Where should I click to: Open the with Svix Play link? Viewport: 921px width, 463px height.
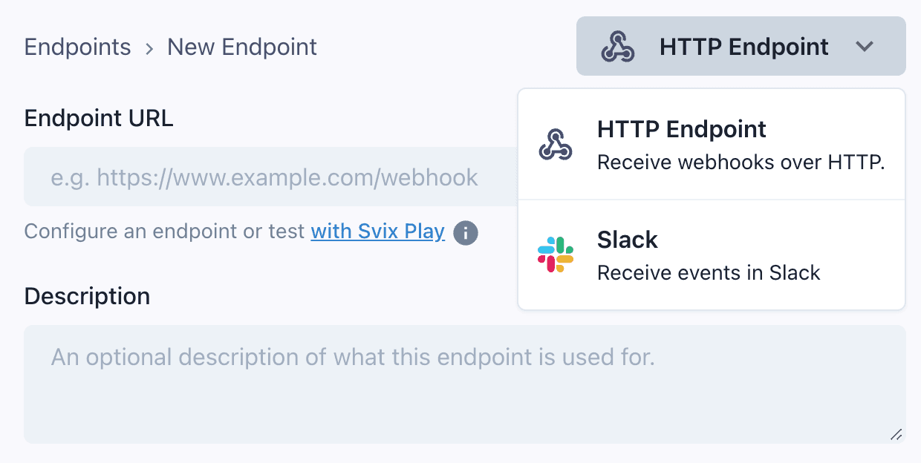pyautogui.click(x=377, y=231)
